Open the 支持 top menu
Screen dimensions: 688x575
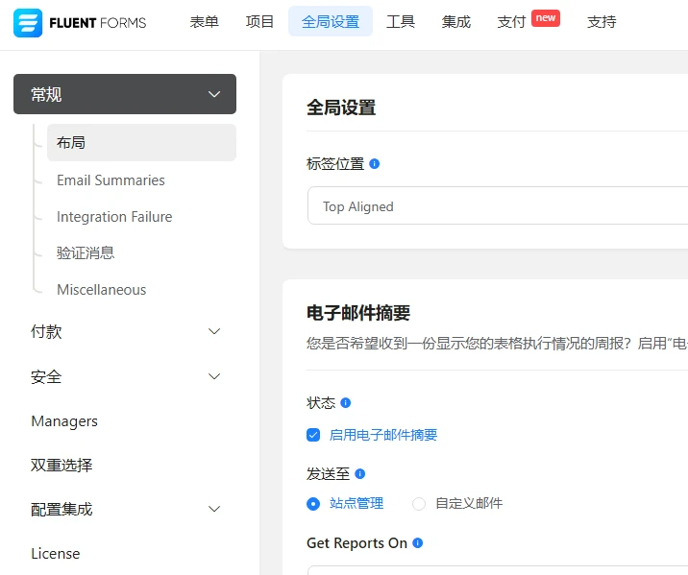click(x=602, y=21)
